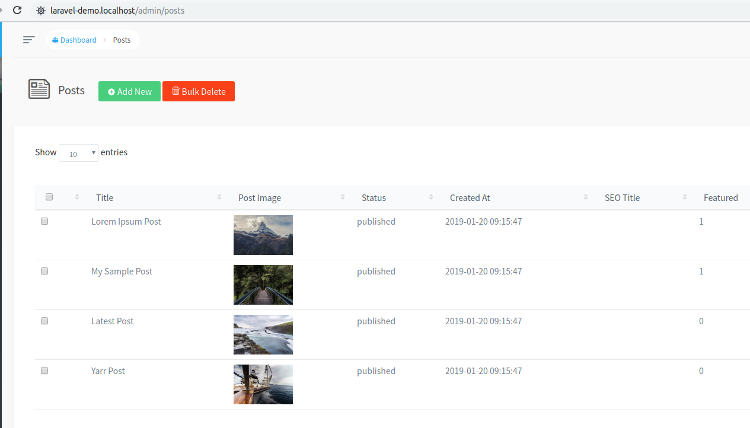Open My Sample Post via its title link
This screenshot has width=750, height=428.
tap(122, 271)
